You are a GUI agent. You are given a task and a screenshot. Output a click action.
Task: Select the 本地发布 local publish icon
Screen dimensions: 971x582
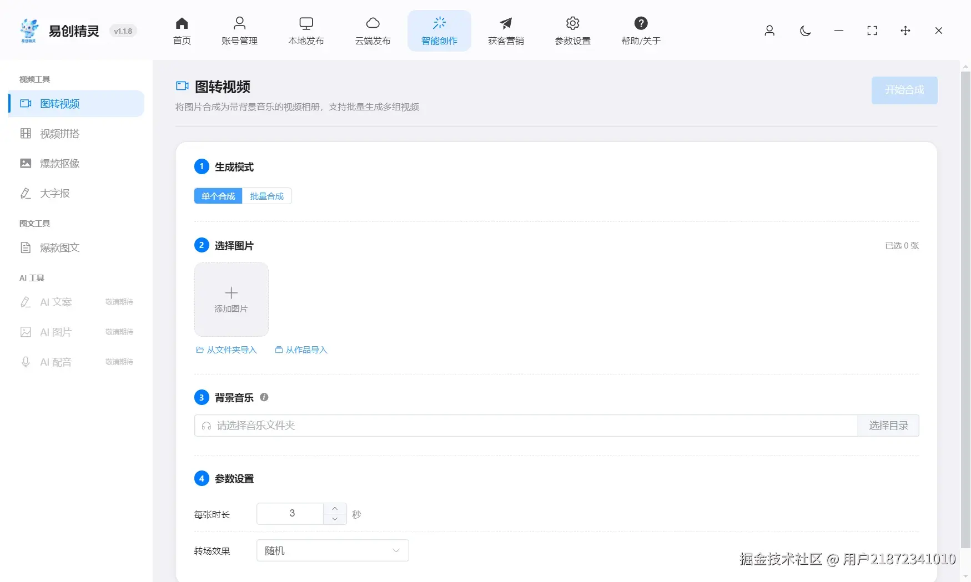coord(306,31)
